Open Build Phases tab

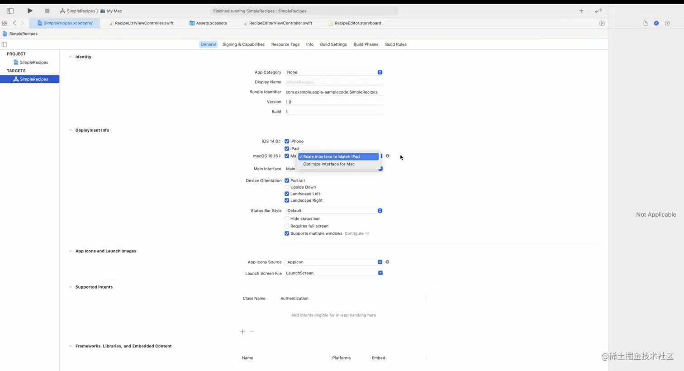(x=366, y=44)
